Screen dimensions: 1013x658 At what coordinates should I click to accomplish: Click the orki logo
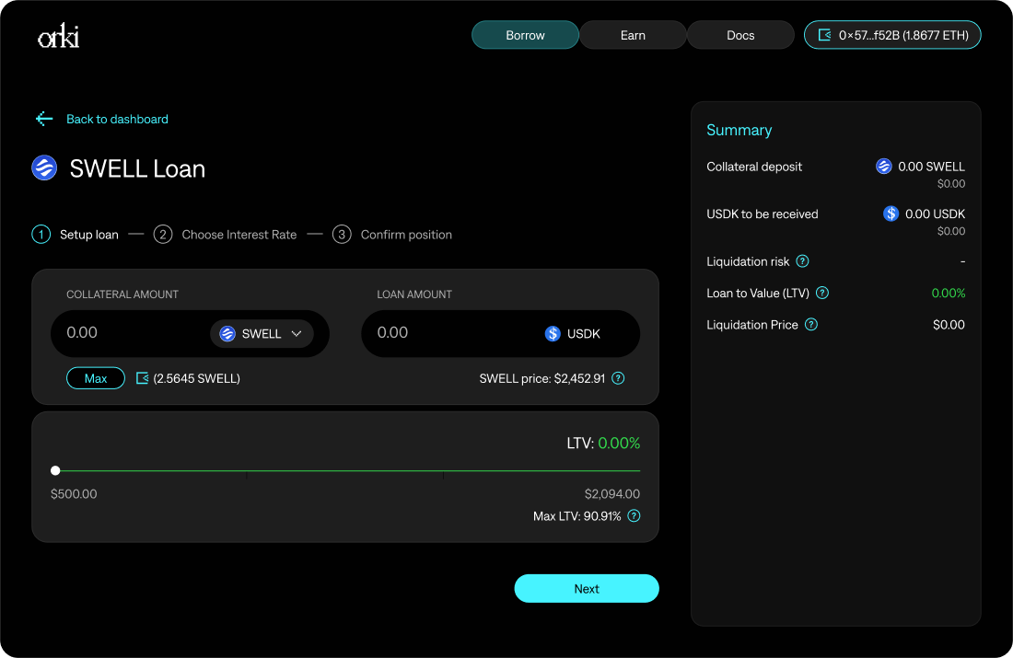tap(58, 37)
